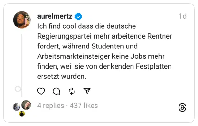Open the aurelmertz username link
The image size is (198, 126).
pos(55,16)
